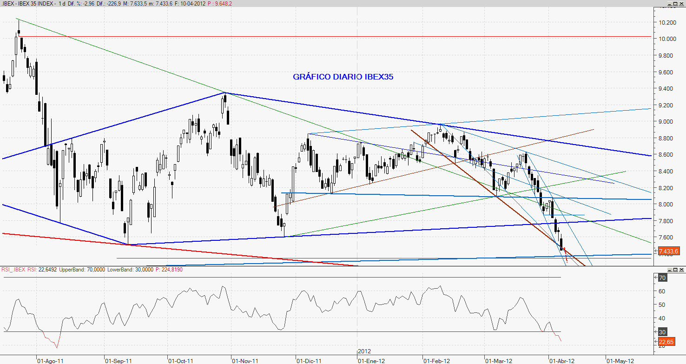Minimize the IBEX price chart panel
686x364 pixels.
coord(669,3)
